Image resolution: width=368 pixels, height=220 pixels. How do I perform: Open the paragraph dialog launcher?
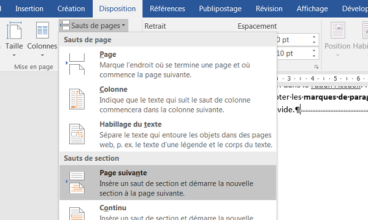pyautogui.click(x=316, y=67)
